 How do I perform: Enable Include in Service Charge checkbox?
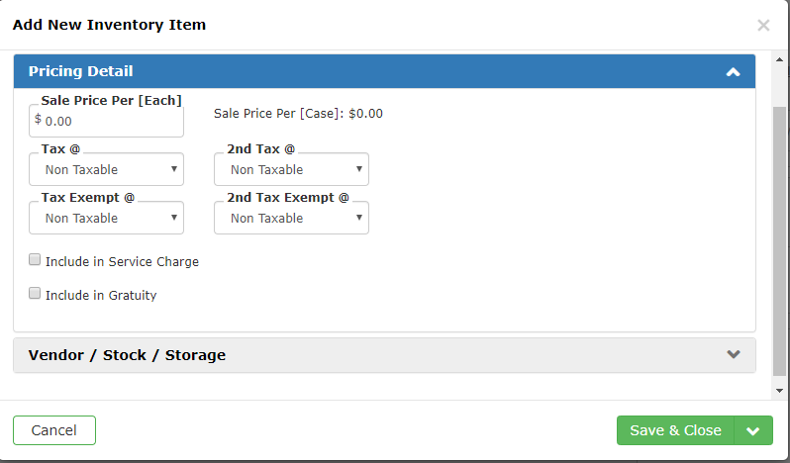(35, 259)
